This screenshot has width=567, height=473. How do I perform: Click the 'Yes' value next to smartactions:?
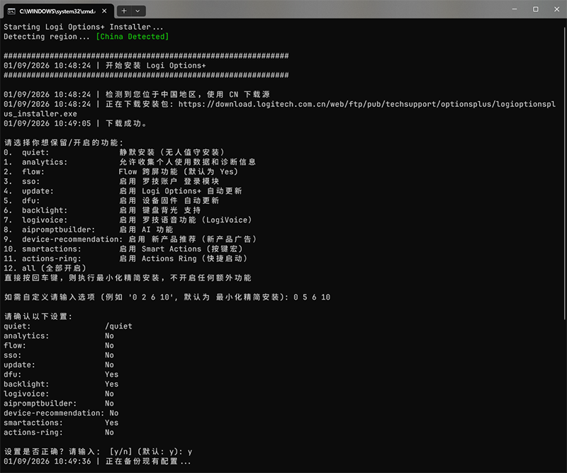(x=111, y=423)
